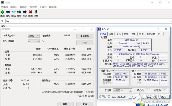Click the red X Delete (删除) icon

30,12
